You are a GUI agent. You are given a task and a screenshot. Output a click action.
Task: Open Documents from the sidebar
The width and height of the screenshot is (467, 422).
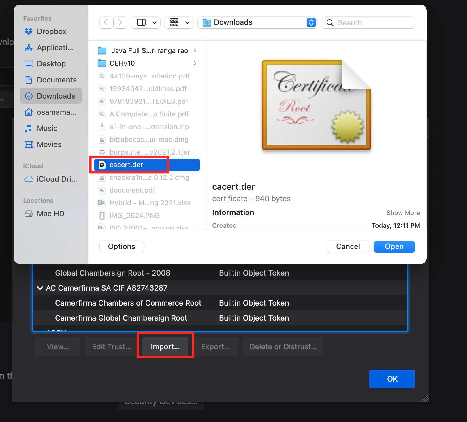click(57, 80)
